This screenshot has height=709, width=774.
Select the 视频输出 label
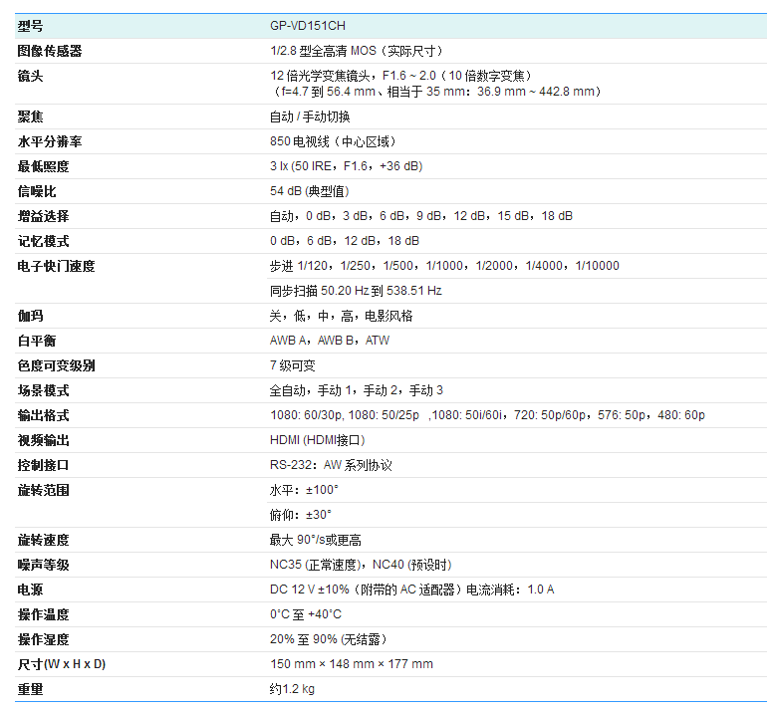(43, 440)
